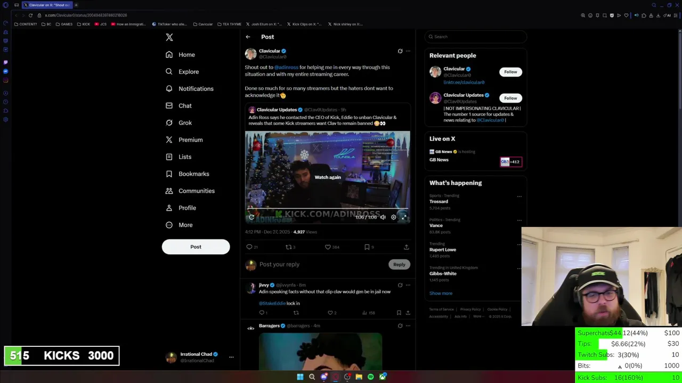The image size is (682, 383).
Task: Open three-dot menu on Barragers' reply
Action: (408, 326)
